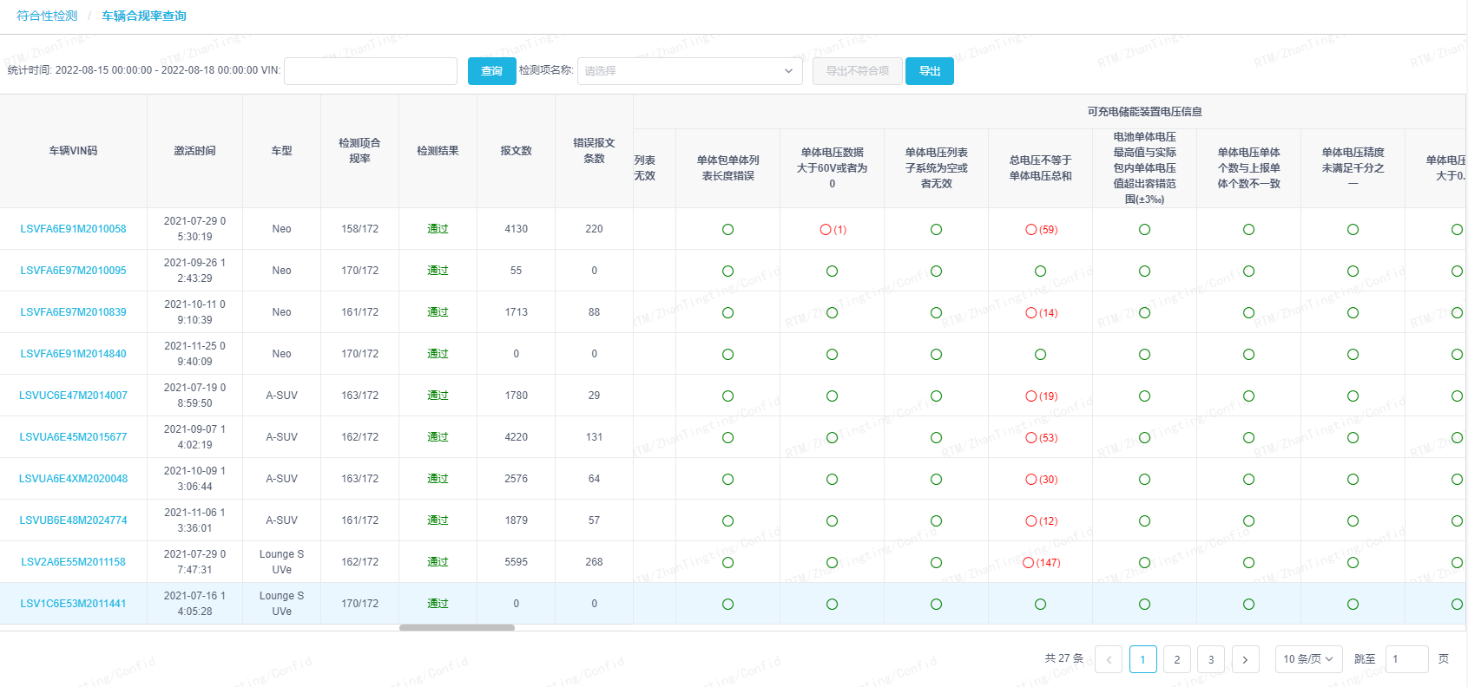The width and height of the screenshot is (1468, 687).
Task: Click red circle (147) for LSV2A6E55M2011158
Action: [x=1040, y=563]
